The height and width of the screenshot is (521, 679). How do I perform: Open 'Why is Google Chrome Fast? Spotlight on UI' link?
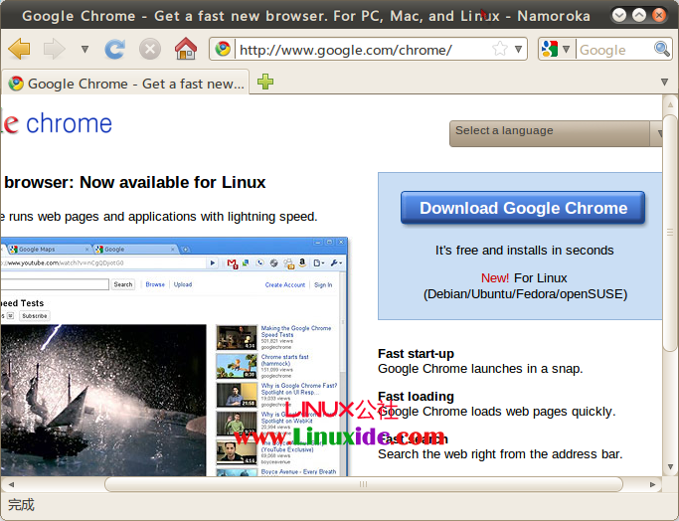pos(299,389)
